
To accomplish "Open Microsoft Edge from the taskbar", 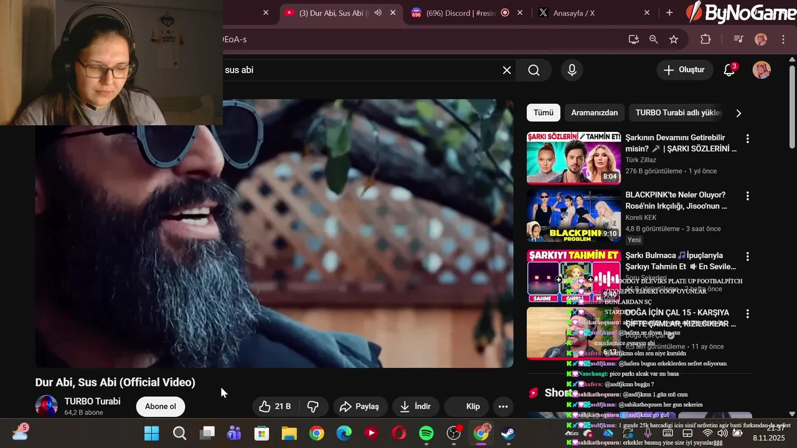I will click(344, 433).
